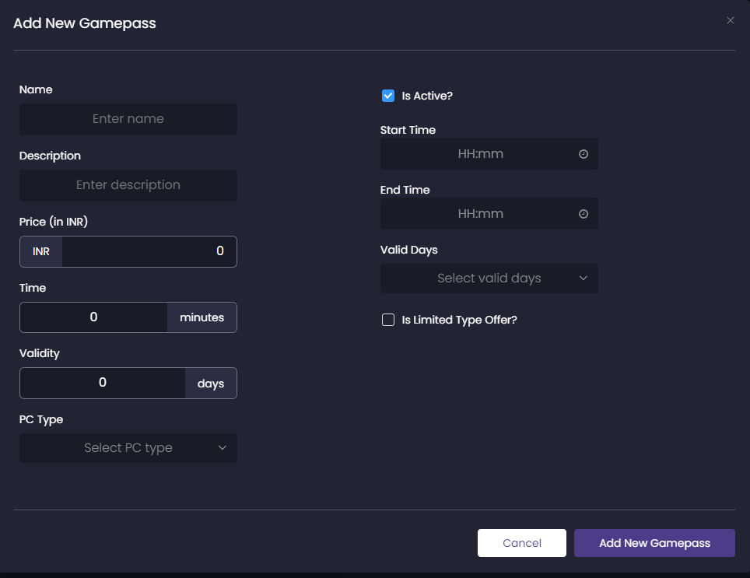Click the chevron on PC Type dropdown

click(x=223, y=448)
